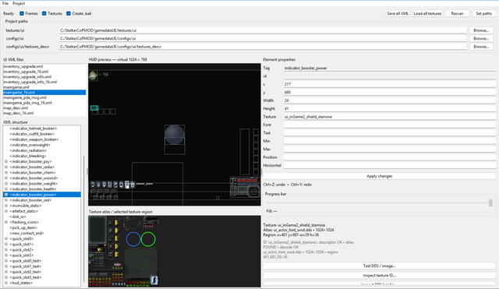Click the Inspect texture ID... button
Viewport: 499px width, 289px height.
click(380, 275)
